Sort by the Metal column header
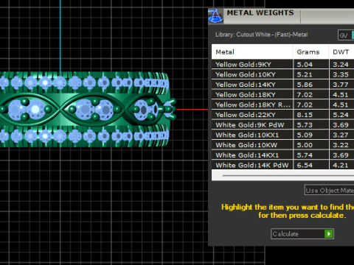 (x=252, y=52)
